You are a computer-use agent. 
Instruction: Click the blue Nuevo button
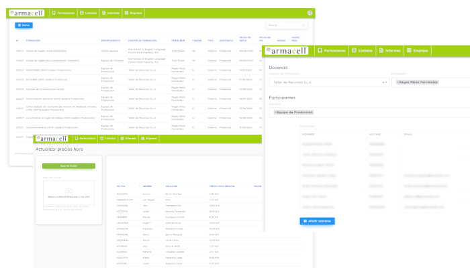click(x=23, y=25)
